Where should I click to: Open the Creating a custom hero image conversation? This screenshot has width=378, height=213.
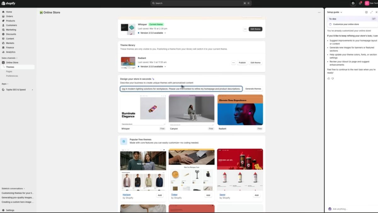click(18, 202)
